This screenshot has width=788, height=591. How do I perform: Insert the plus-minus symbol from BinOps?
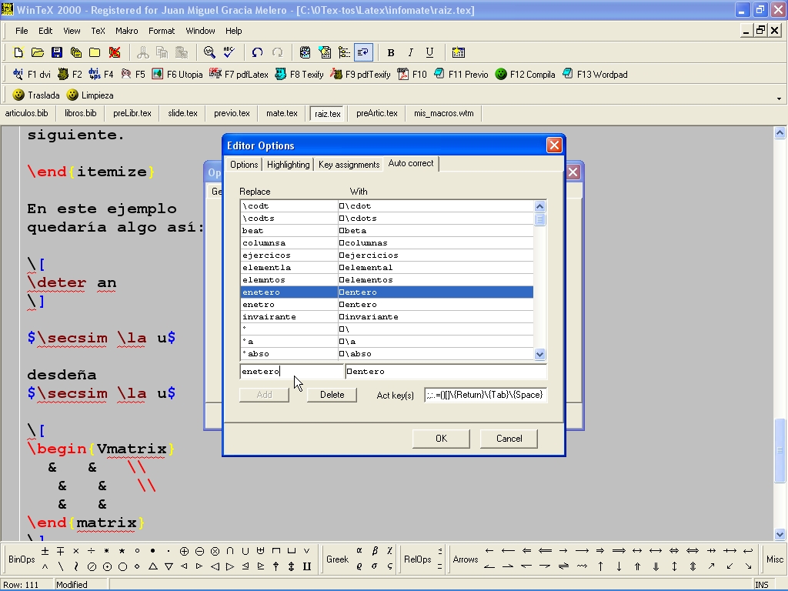[x=45, y=551]
